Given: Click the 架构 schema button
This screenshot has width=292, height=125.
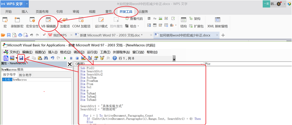Looking at the screenshot, I should pyautogui.click(x=195, y=19).
